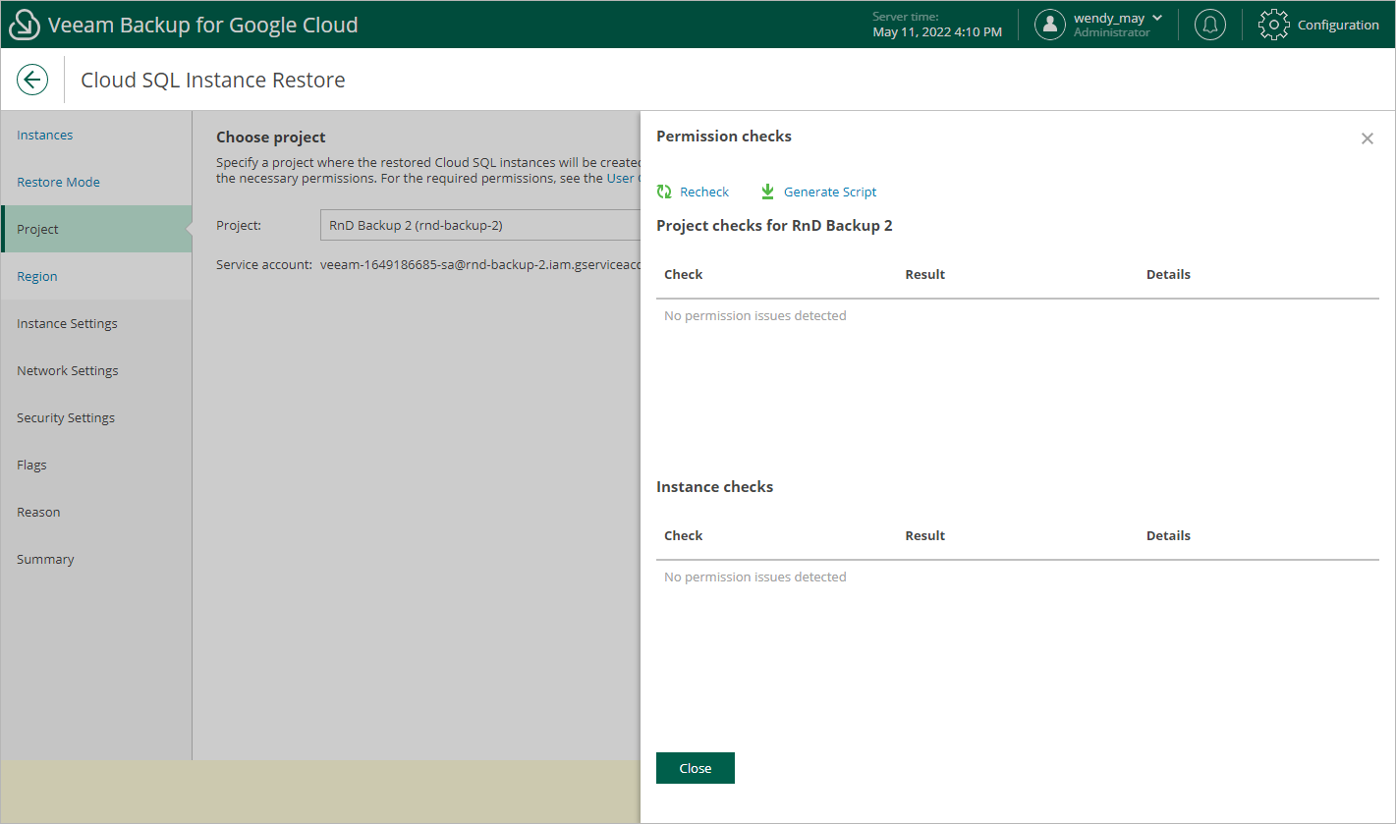Click the wendy_may username text
This screenshot has height=824, width=1396.
pos(1109,18)
